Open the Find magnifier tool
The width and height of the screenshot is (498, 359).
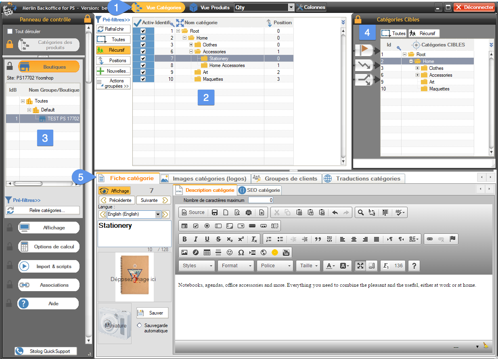coord(361,212)
